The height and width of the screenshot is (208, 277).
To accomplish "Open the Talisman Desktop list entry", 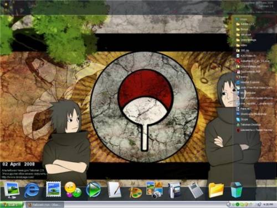I will pos(249,125).
